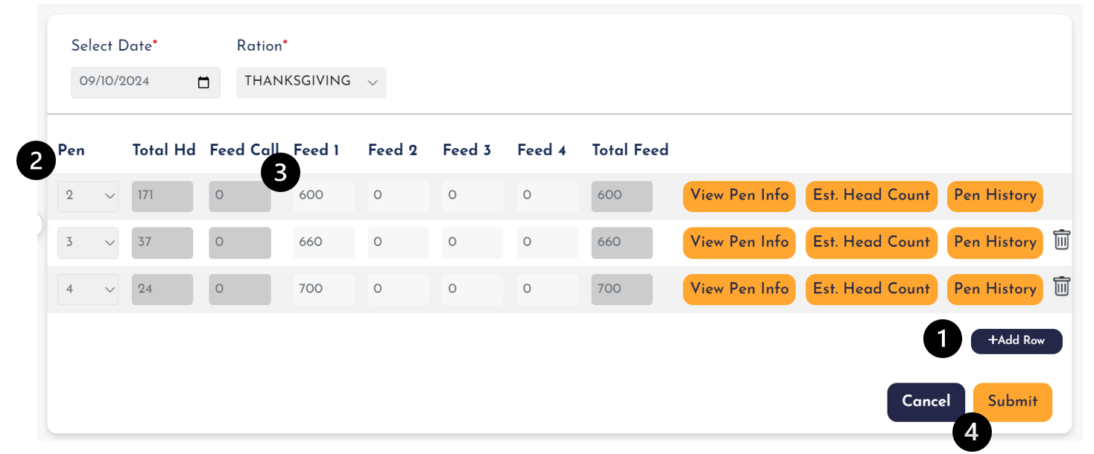Screen dimensions: 1094x454
Task: Click the +Add Row button
Action: click(x=1016, y=341)
